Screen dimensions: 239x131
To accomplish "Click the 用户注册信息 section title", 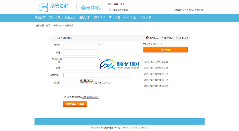I will (64, 38).
